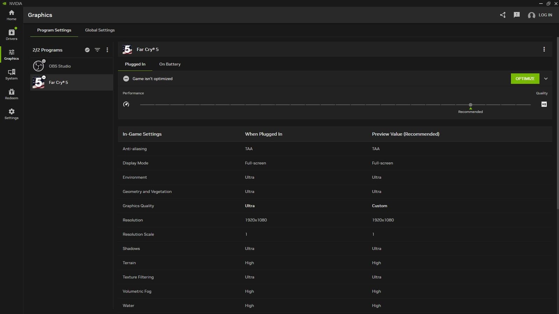
Task: Click the minus badge on Far Cry 5
Action: [x=43, y=77]
